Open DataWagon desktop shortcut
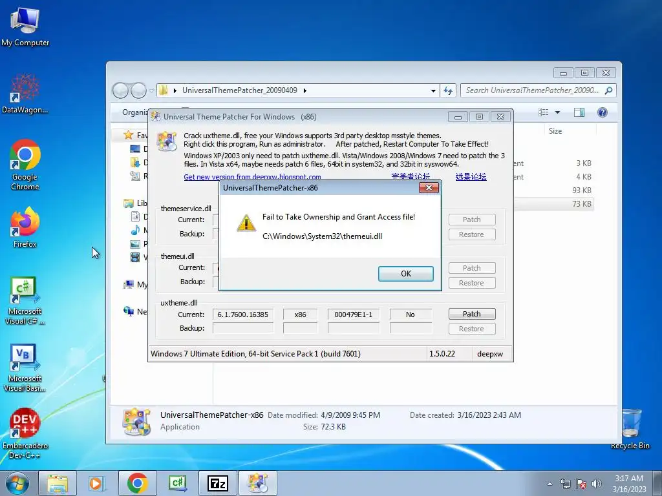This screenshot has height=496, width=662. tap(25, 94)
